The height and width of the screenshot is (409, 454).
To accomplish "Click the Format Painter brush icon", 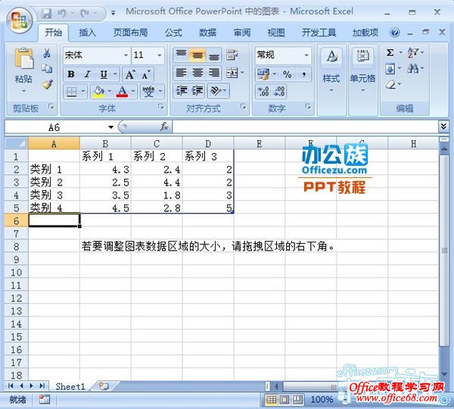I will pyautogui.click(x=47, y=84).
